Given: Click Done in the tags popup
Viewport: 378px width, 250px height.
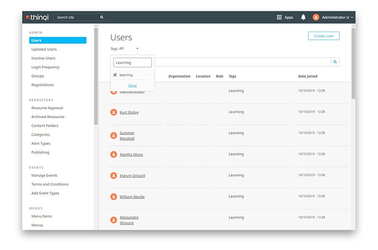Looking at the screenshot, I should tap(132, 85).
